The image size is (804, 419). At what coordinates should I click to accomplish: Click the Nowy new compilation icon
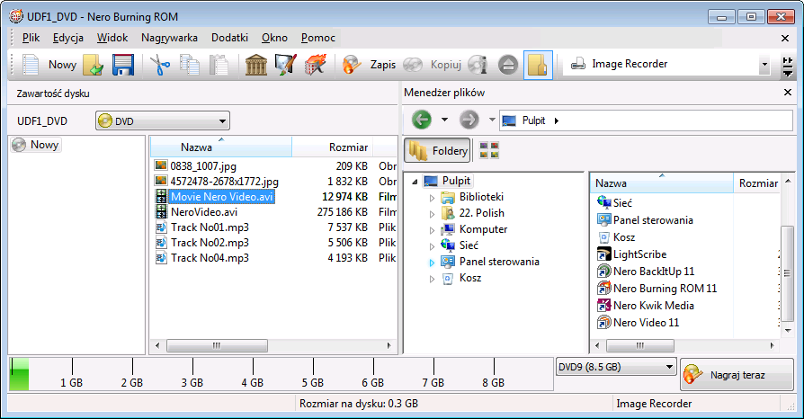[x=31, y=65]
